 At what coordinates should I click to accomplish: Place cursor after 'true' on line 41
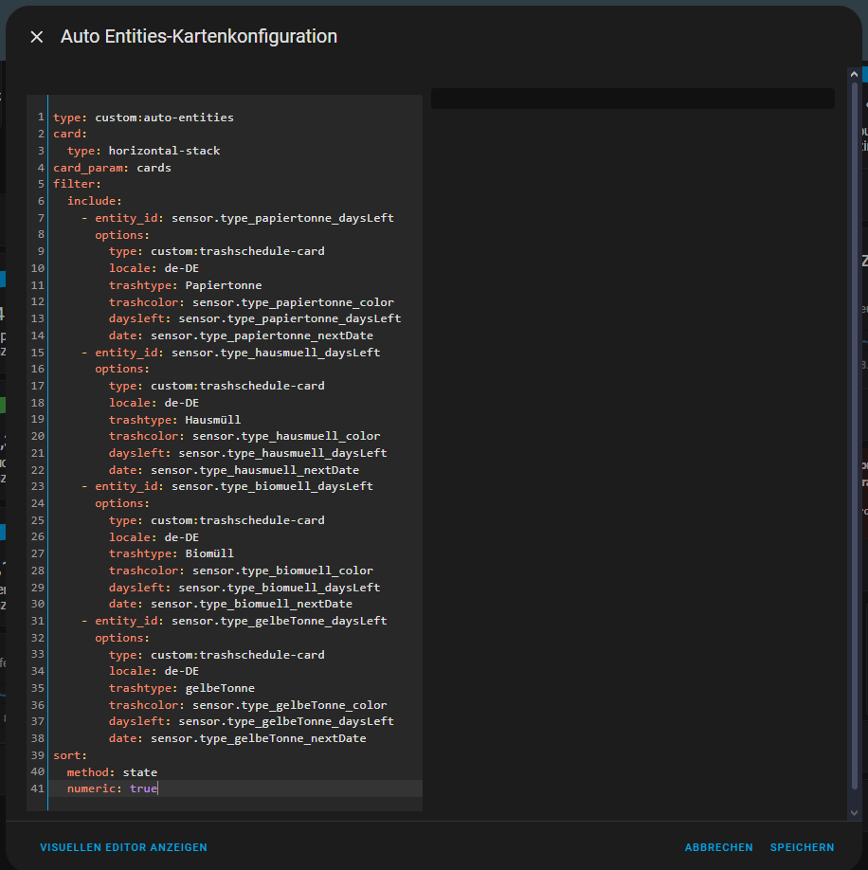(x=158, y=788)
